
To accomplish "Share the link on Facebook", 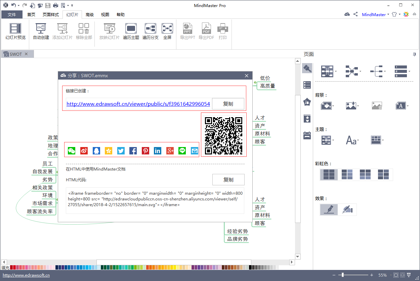I will (x=133, y=151).
